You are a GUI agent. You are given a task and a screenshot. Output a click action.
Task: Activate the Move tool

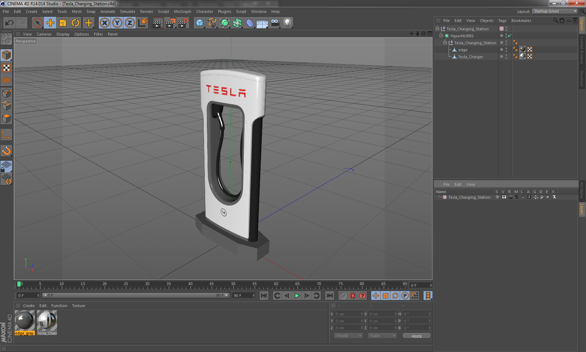click(50, 23)
